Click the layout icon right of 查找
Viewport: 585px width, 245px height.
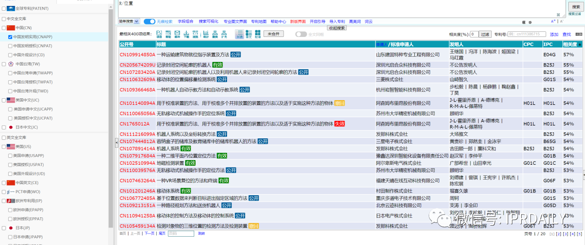point(578,35)
